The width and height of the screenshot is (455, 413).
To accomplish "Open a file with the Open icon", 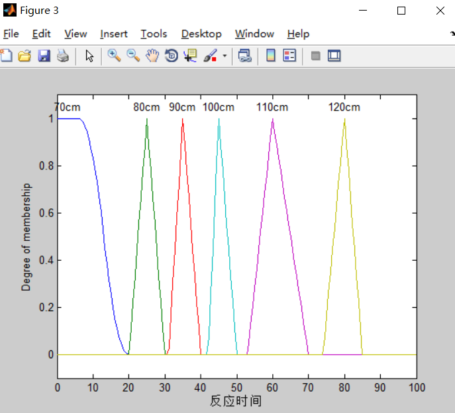I will click(x=25, y=56).
